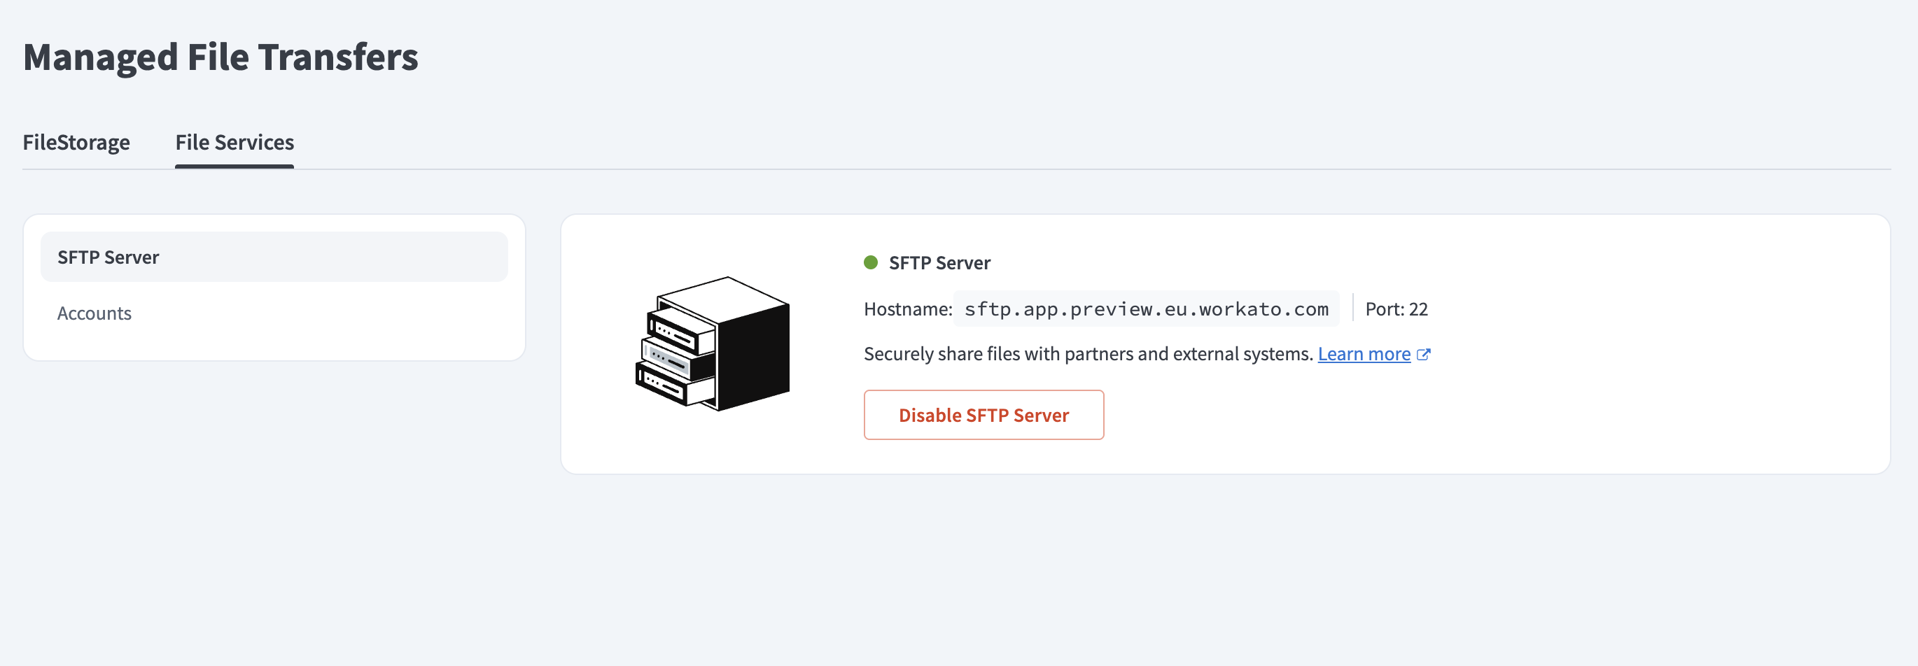Disable the SFTP Server
The image size is (1918, 666).
[983, 414]
